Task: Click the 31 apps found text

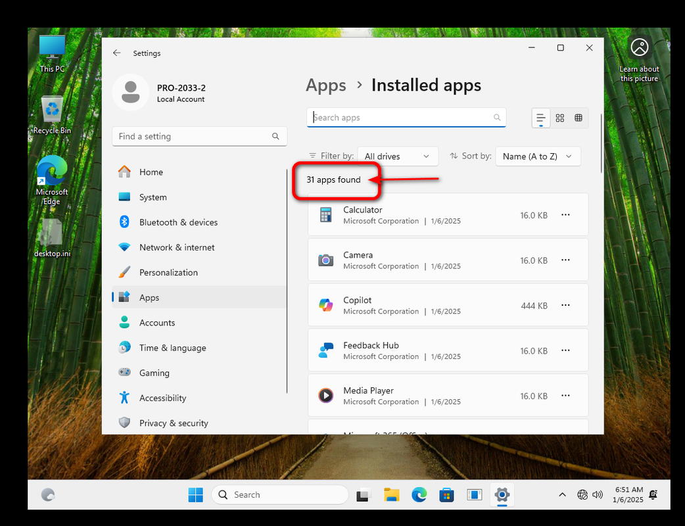Action: (333, 179)
